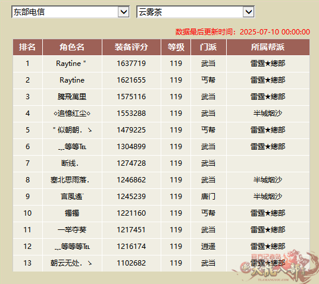The height and width of the screenshot is (284, 319).
Task: Click equipment score 1621655
Action: tap(131, 80)
